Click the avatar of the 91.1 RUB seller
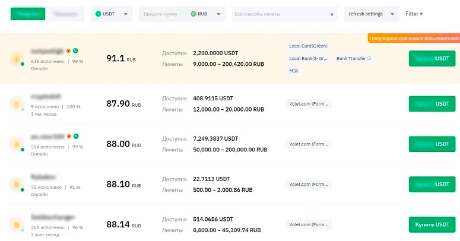Viewport: 460px width, 241px height. (17, 59)
